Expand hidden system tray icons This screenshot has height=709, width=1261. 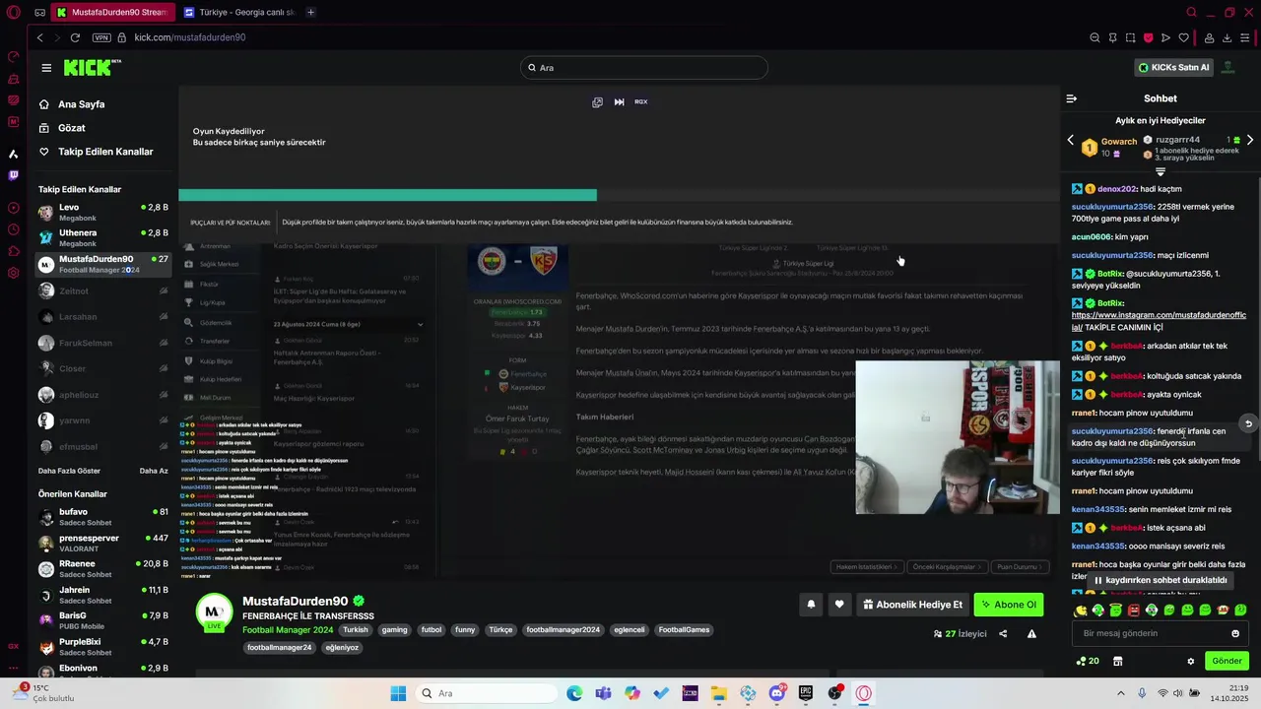point(1121,693)
